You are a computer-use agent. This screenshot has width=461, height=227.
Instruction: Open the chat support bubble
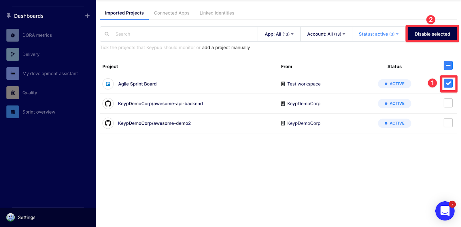[x=445, y=211]
